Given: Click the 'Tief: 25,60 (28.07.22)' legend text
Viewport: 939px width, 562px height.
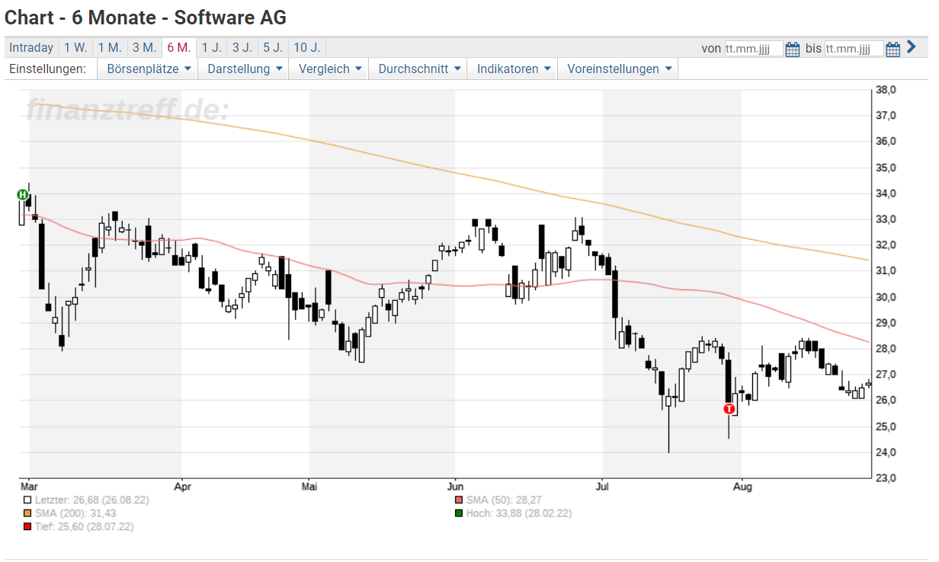Looking at the screenshot, I should (85, 526).
